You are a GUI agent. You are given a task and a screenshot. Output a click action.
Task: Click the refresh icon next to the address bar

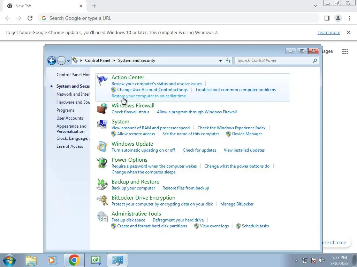(228, 60)
